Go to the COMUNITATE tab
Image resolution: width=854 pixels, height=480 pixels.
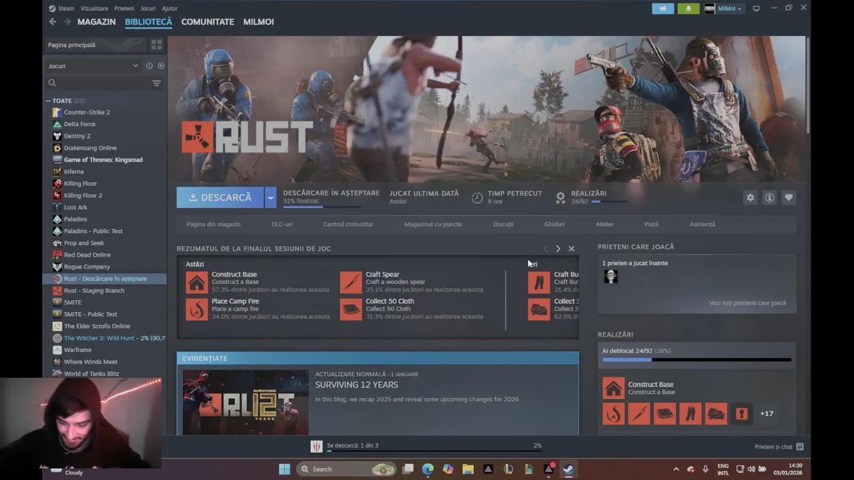207,22
